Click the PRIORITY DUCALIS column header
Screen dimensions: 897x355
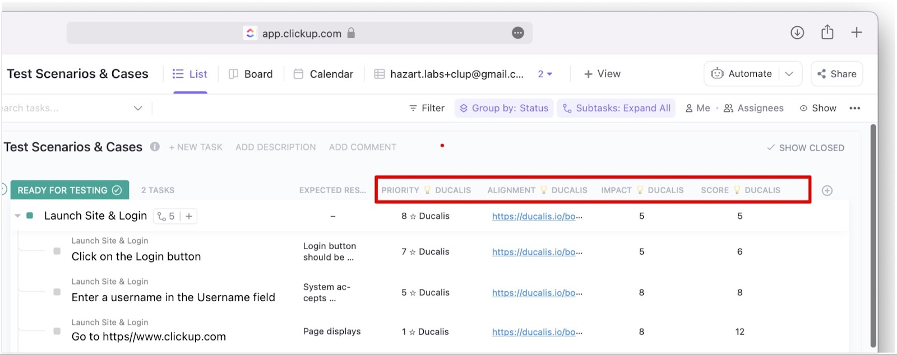tap(426, 190)
